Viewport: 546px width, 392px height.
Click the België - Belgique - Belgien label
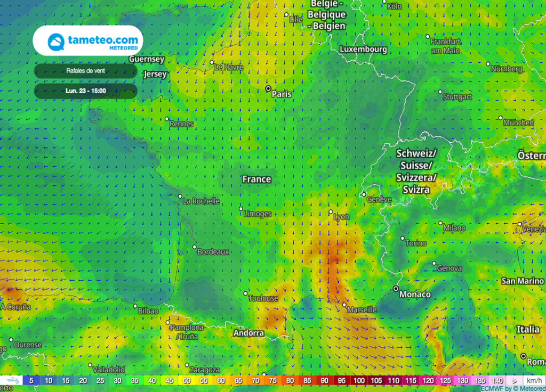click(x=327, y=14)
